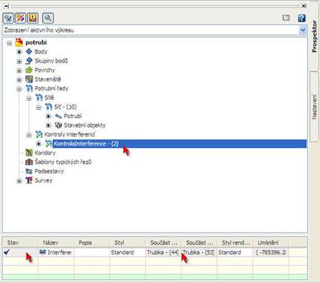Collapse the potrubi root node
The image size is (320, 283).
coord(9,43)
